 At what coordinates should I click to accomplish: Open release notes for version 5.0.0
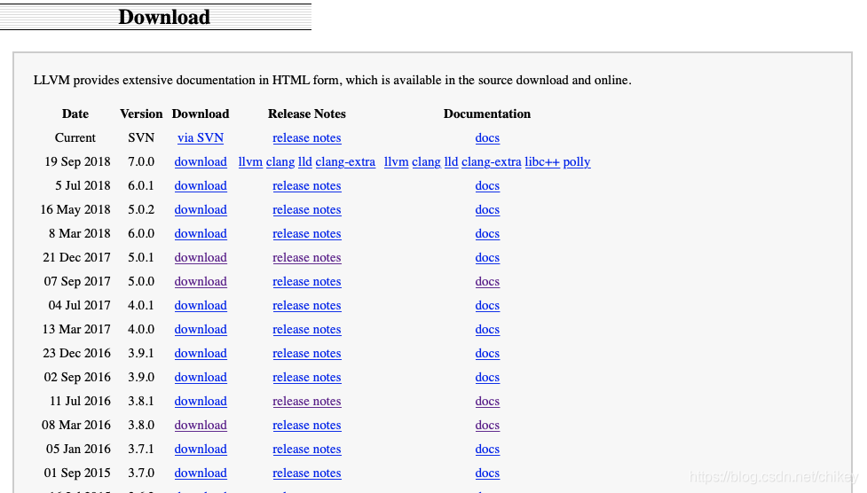point(307,281)
